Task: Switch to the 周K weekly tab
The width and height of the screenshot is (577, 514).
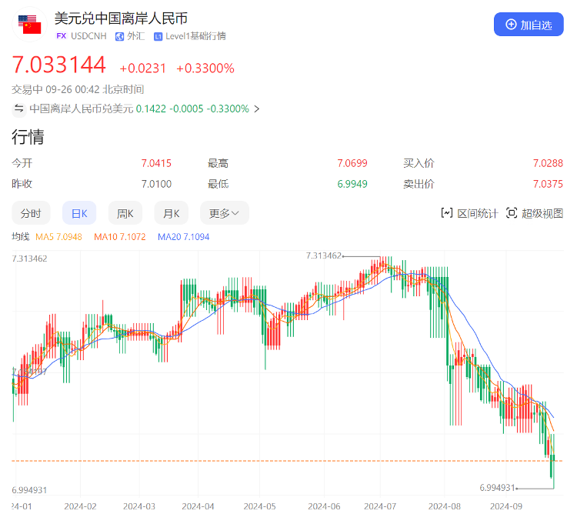Action: pyautogui.click(x=125, y=213)
